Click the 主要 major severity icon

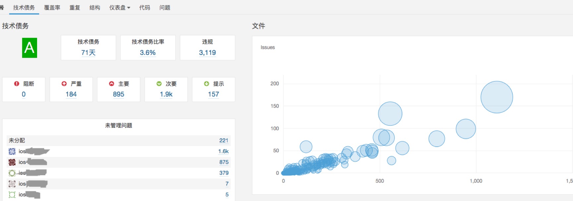pos(111,84)
